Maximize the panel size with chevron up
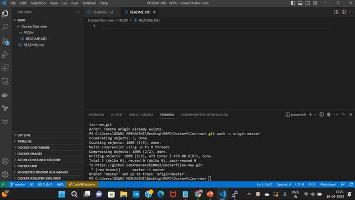355x200 pixels. (x=343, y=114)
